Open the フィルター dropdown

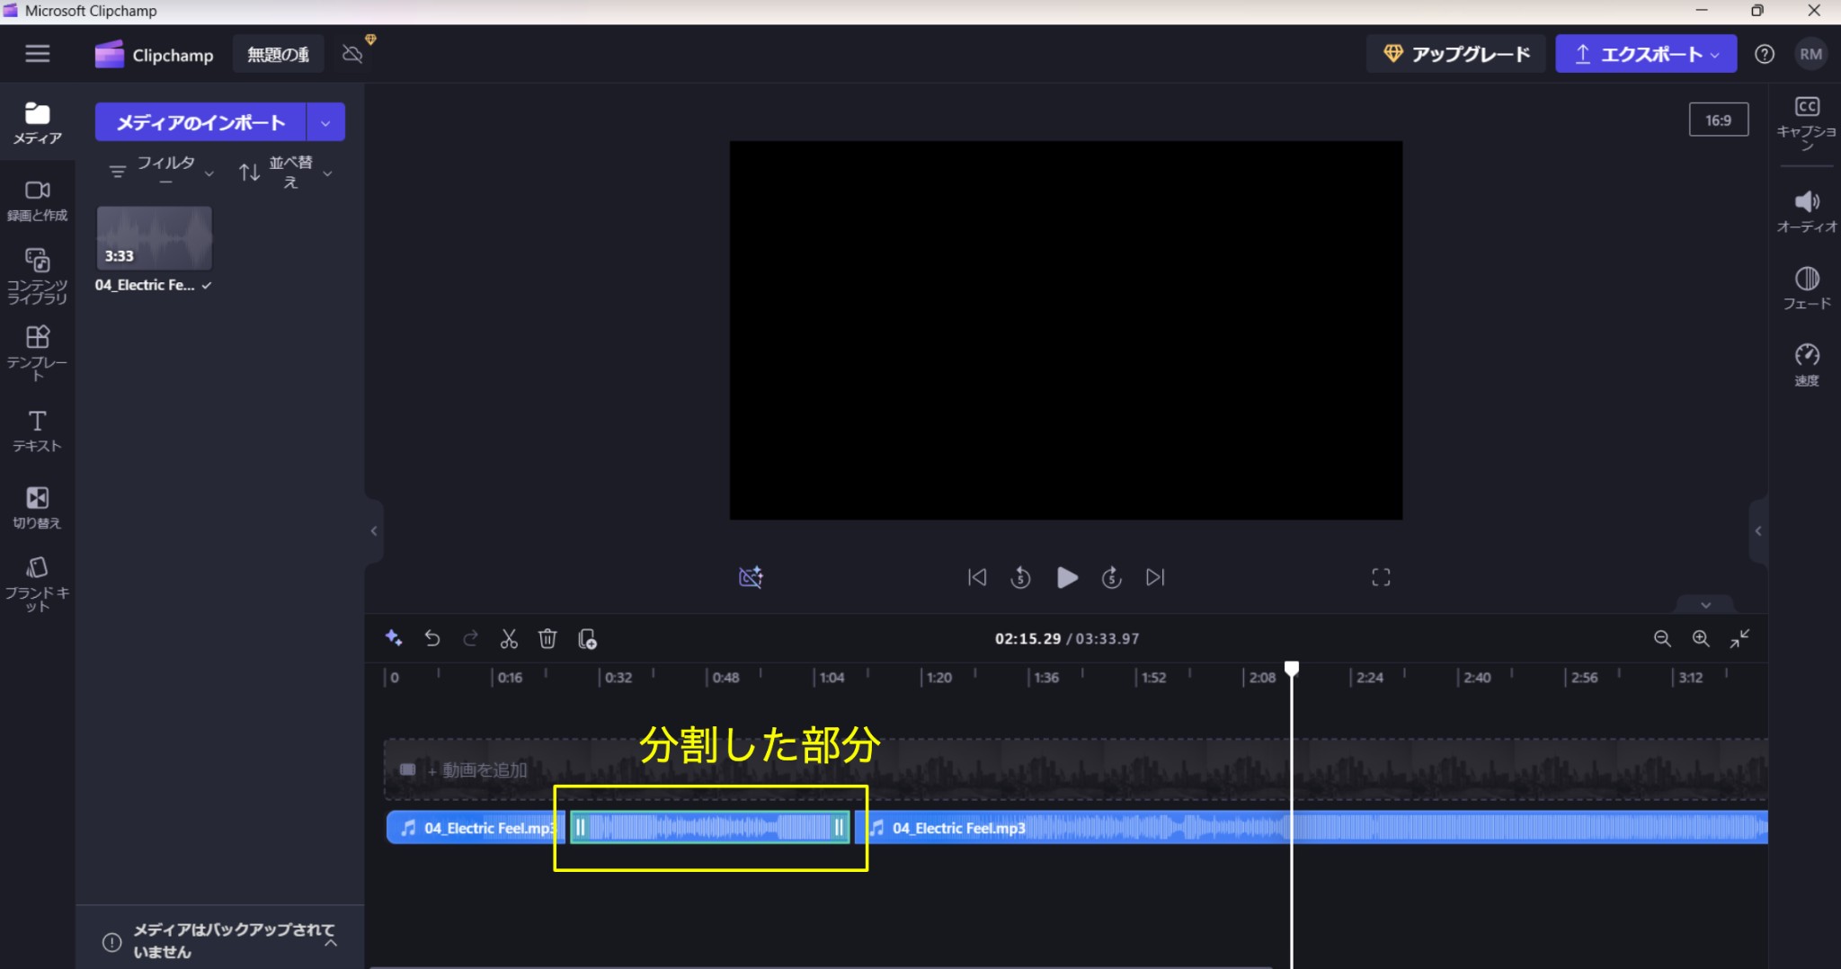coord(162,171)
